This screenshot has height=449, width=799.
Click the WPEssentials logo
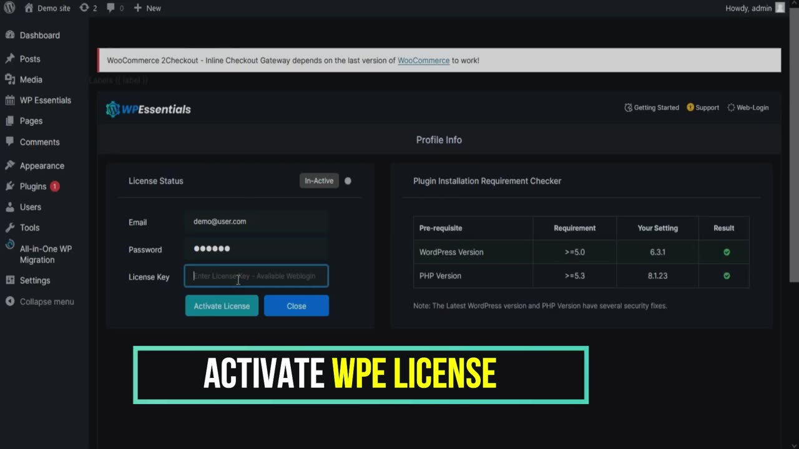(149, 109)
